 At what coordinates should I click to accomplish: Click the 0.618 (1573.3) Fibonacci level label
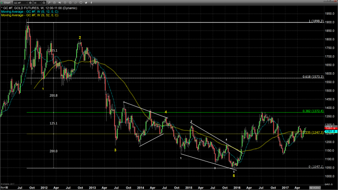tap(313, 76)
